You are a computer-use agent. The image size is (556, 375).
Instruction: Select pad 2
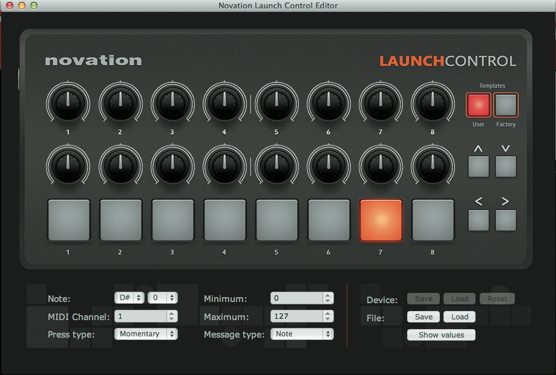click(x=121, y=220)
